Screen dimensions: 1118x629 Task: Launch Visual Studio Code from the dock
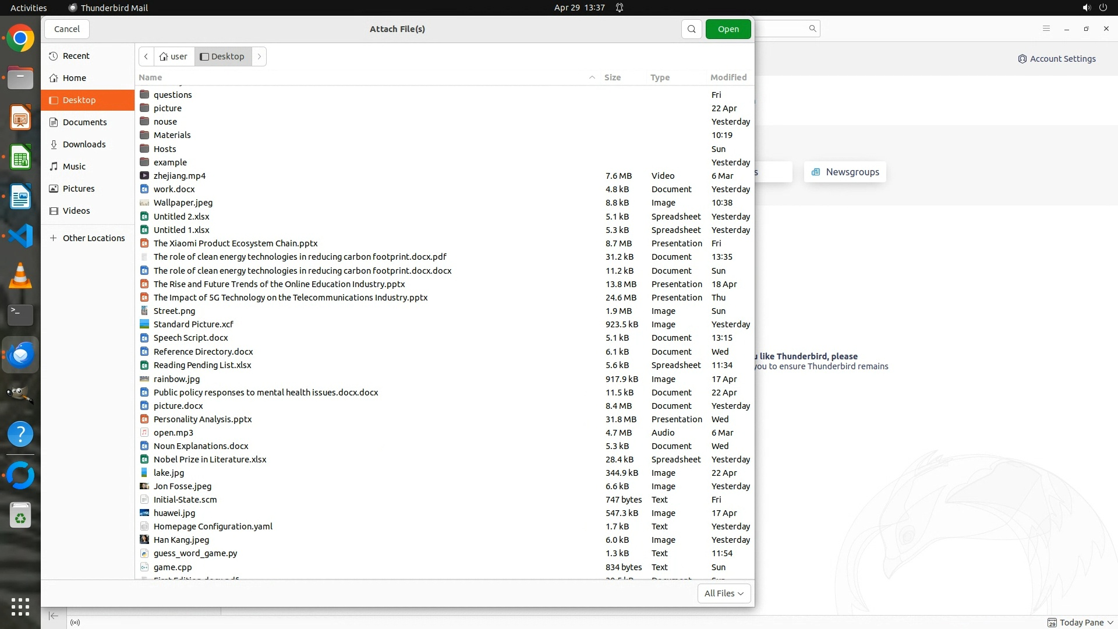point(20,236)
